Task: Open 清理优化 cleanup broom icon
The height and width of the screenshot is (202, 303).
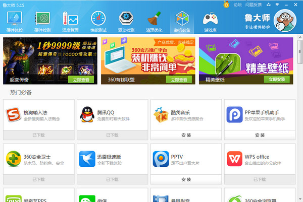Action: click(x=154, y=21)
